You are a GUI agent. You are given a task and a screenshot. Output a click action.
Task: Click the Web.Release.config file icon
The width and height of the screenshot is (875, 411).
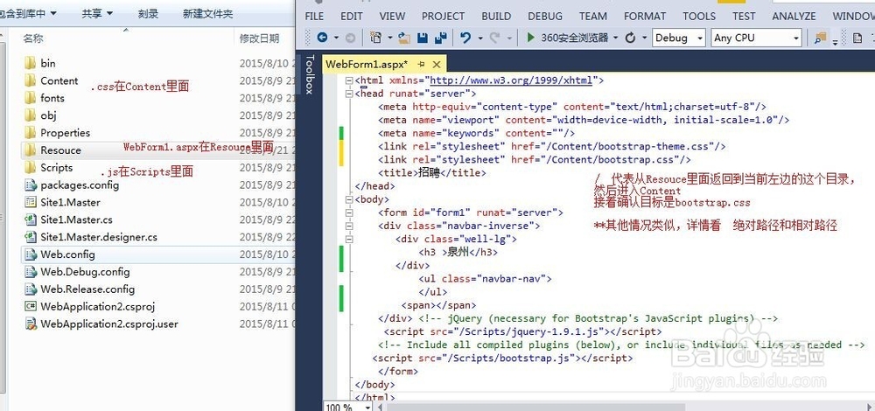point(30,289)
